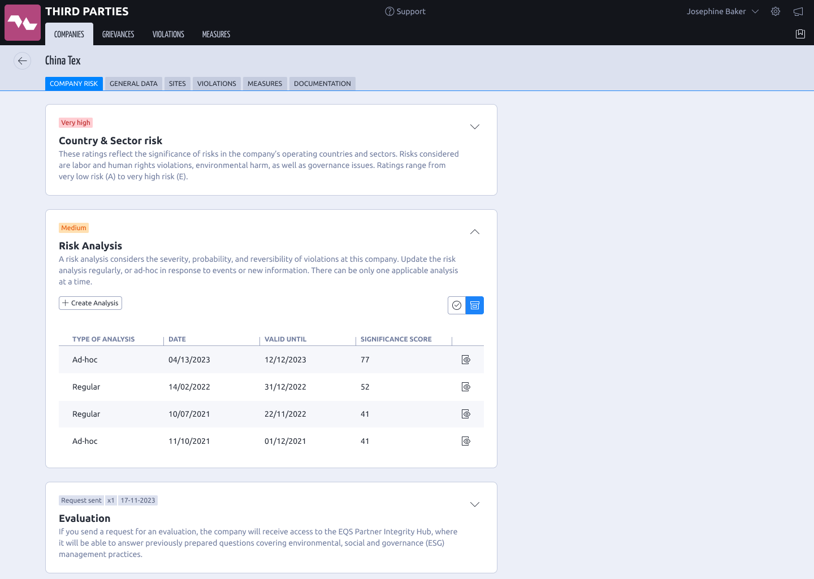Select the Documentation sub-tab
This screenshot has height=579, width=814.
[322, 84]
